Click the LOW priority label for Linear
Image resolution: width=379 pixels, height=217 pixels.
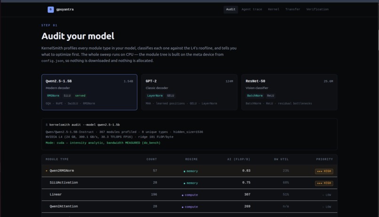pos(326,195)
